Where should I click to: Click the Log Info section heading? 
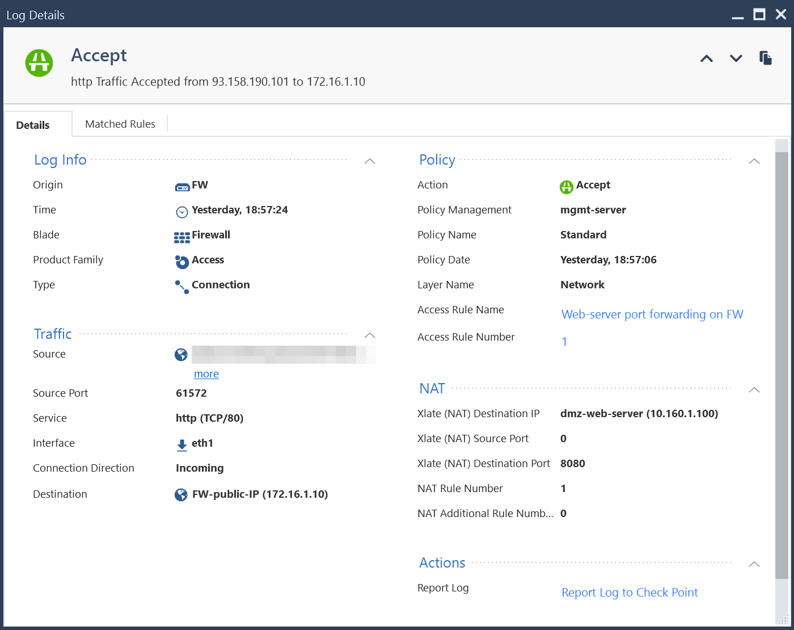coord(60,160)
